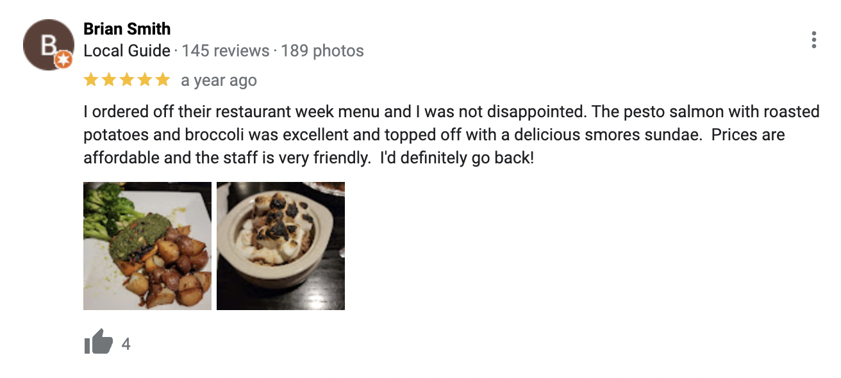The height and width of the screenshot is (378, 841).
Task: Click the "a year ago" timestamp
Action: point(219,81)
